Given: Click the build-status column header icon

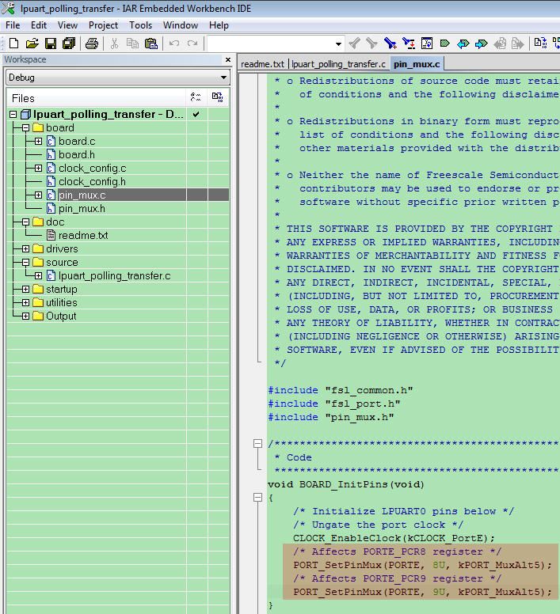Looking at the screenshot, I should click(218, 97).
